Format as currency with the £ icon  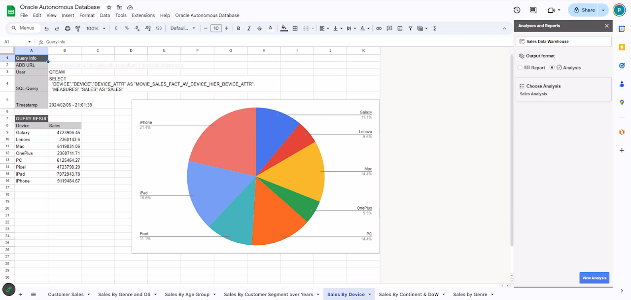pos(116,29)
